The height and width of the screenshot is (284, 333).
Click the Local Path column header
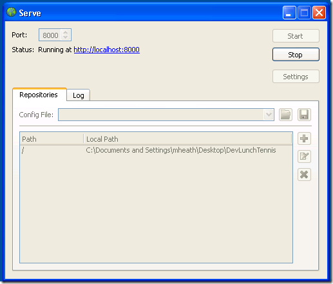(187, 139)
